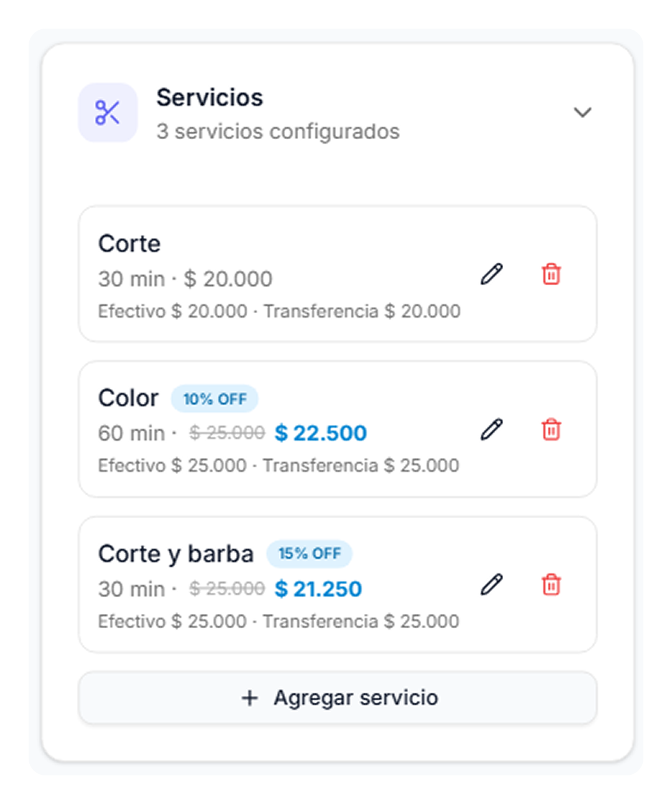
Task: Click the discounted price $ 21.250
Action: coord(318,589)
